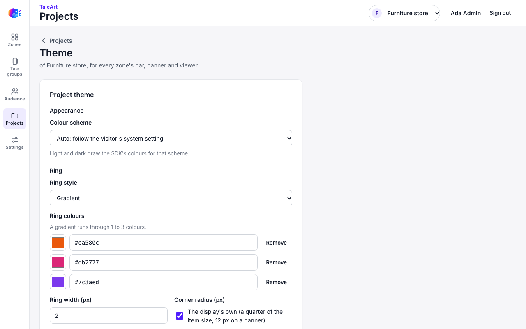
Task: Remove the #db2777 ring colour
Action: (276, 262)
